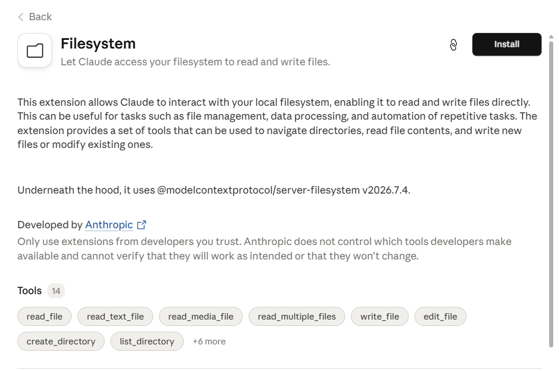Click the Tools section heading
The width and height of the screenshot is (559, 371).
click(29, 291)
